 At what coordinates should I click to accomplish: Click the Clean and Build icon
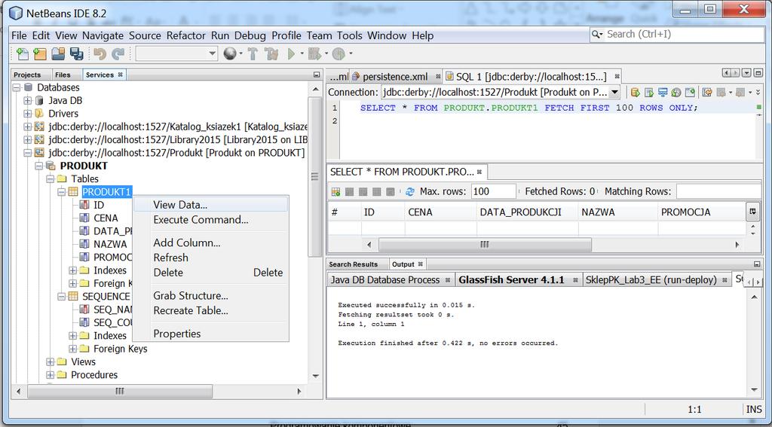271,53
